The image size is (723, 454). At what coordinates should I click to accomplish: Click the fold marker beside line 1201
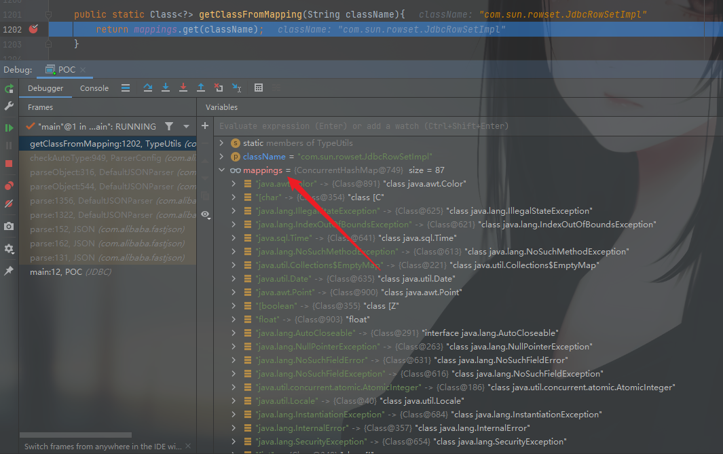pyautogui.click(x=48, y=15)
